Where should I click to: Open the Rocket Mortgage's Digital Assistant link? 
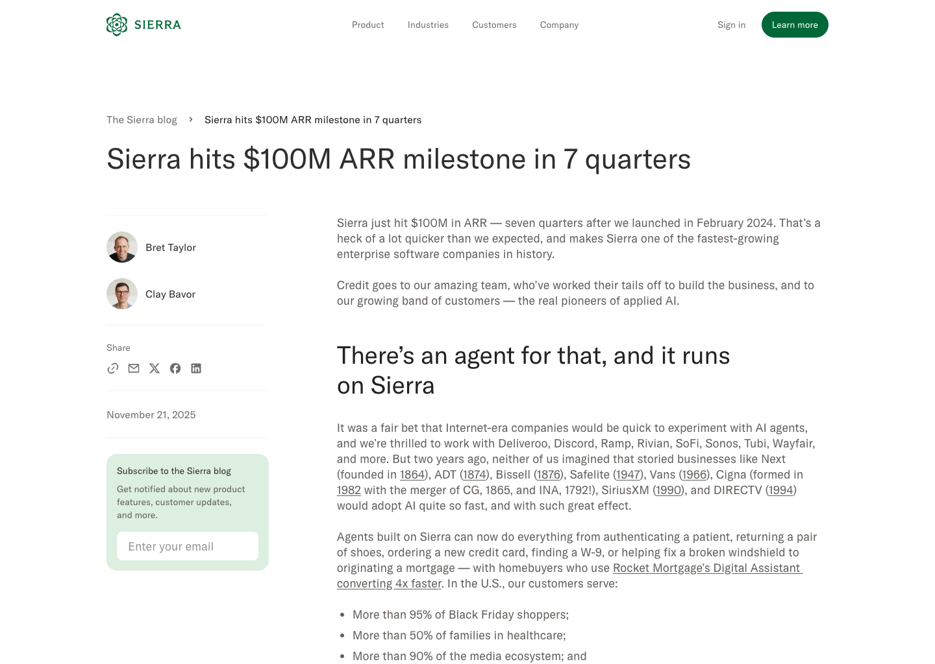click(x=707, y=568)
